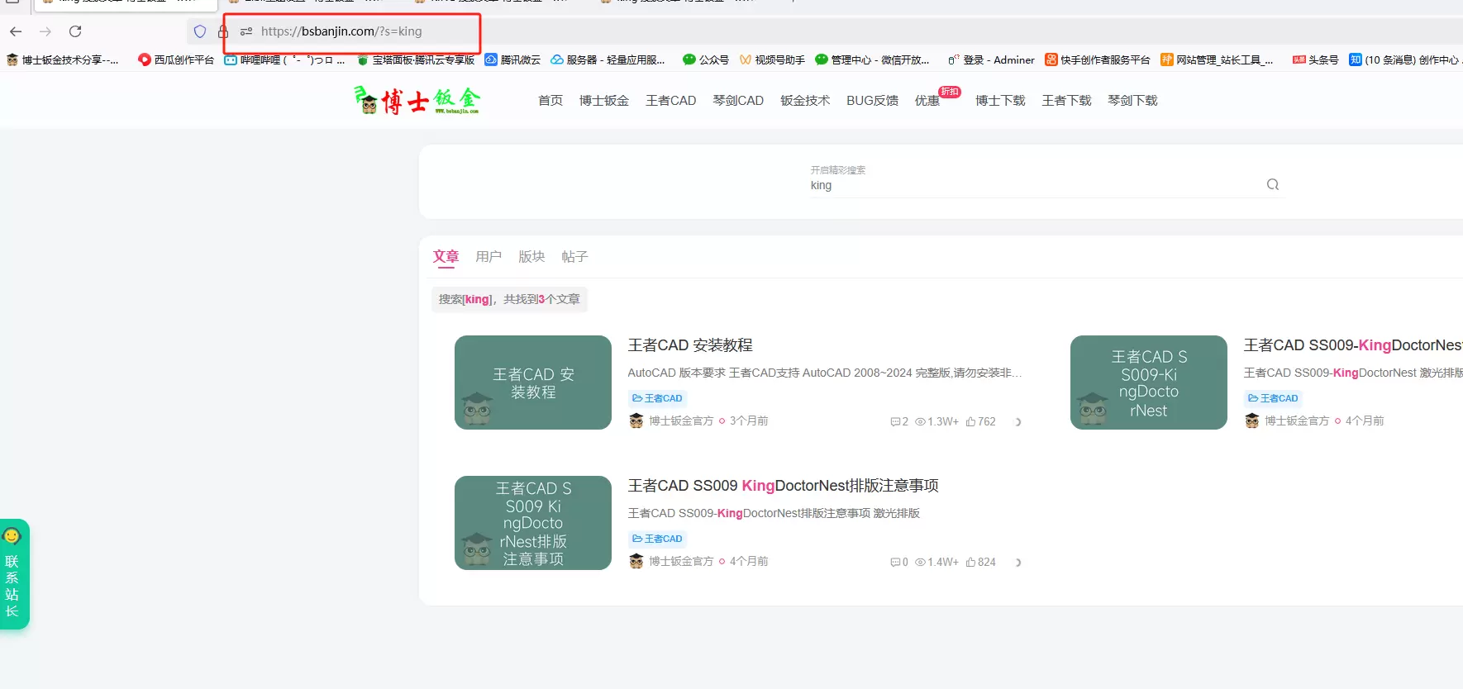Screen dimensions: 1463x689
Task: Open the 联系站长 floating side button
Action: point(14,574)
